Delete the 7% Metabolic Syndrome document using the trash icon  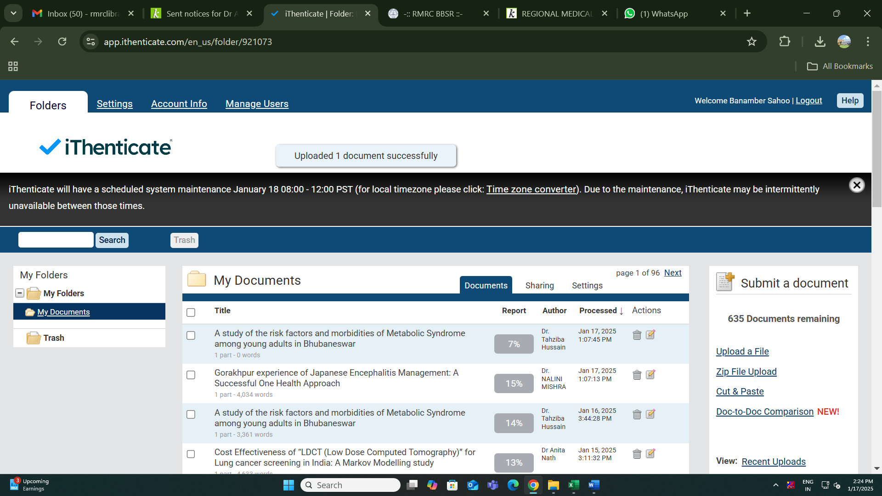pos(637,335)
